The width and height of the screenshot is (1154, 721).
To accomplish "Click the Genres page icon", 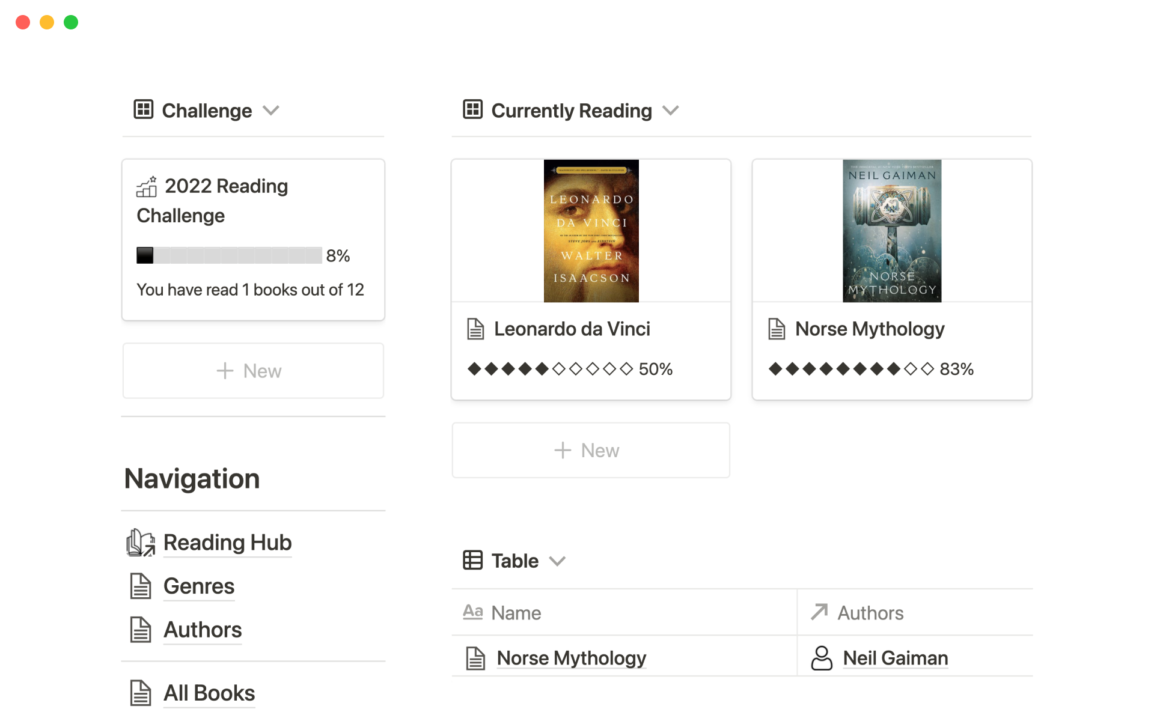I will [x=141, y=586].
